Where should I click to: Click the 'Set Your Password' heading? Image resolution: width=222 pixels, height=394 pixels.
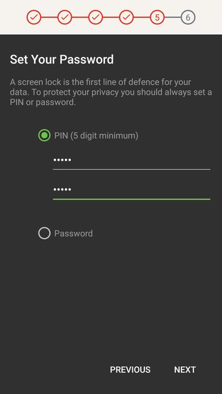[x=62, y=59]
